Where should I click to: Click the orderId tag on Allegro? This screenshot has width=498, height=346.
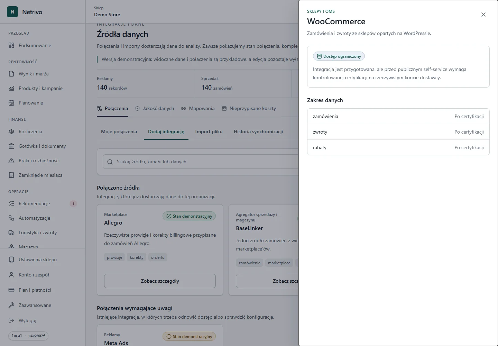[x=158, y=257]
